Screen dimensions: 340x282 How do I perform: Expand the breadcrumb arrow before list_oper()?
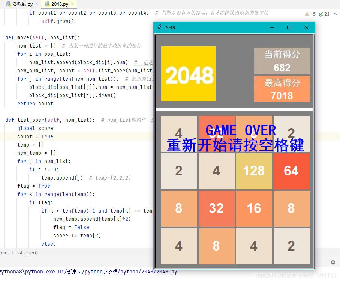(13, 253)
